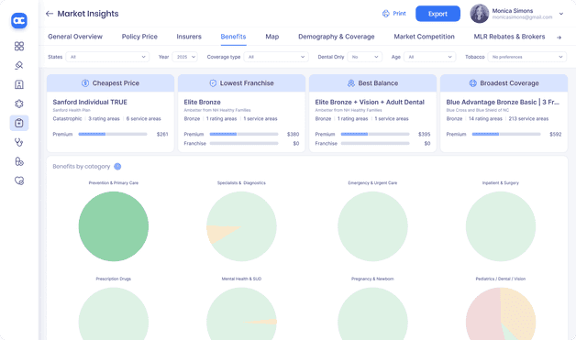Viewport: 576px width, 340px height.
Task: Click the Market Insights page title
Action: (x=88, y=14)
